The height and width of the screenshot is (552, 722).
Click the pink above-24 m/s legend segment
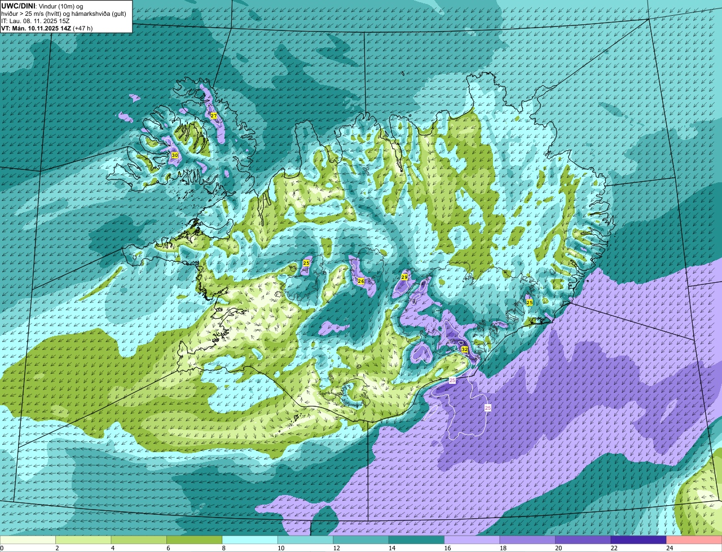694,540
